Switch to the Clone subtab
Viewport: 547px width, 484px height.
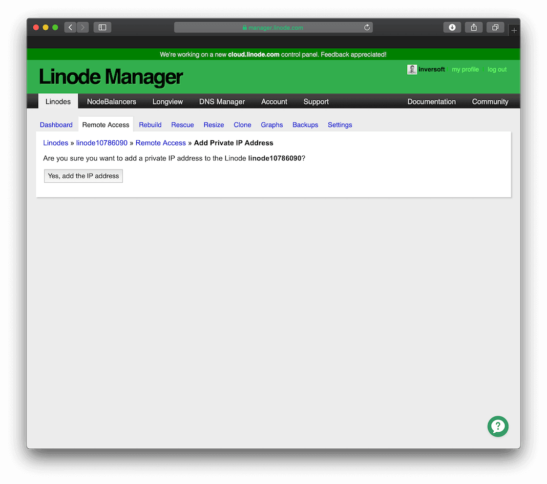click(242, 125)
